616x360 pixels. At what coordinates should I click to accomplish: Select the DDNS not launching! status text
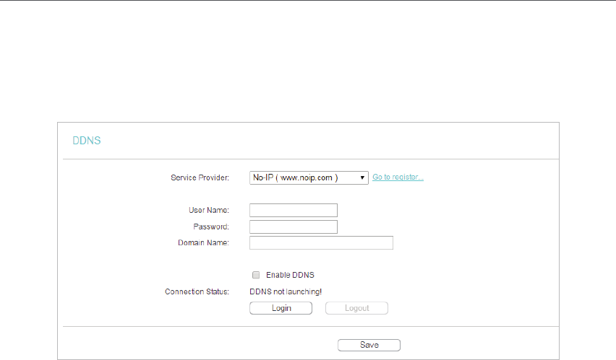[x=286, y=291]
